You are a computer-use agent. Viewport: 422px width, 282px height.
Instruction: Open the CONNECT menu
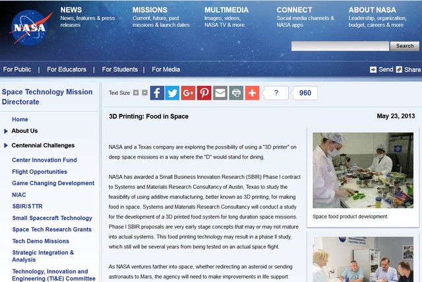pyautogui.click(x=295, y=10)
